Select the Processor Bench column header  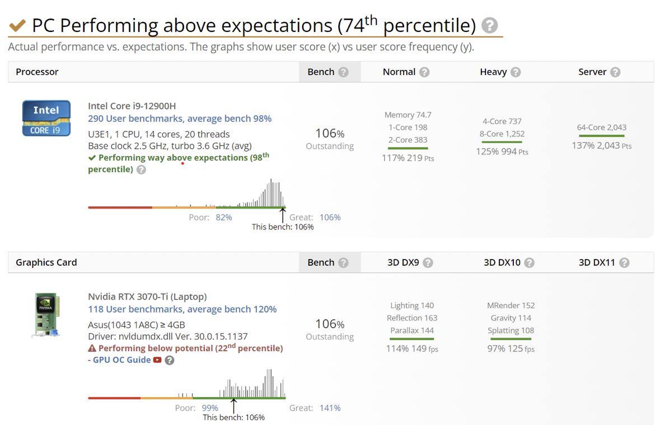(321, 72)
